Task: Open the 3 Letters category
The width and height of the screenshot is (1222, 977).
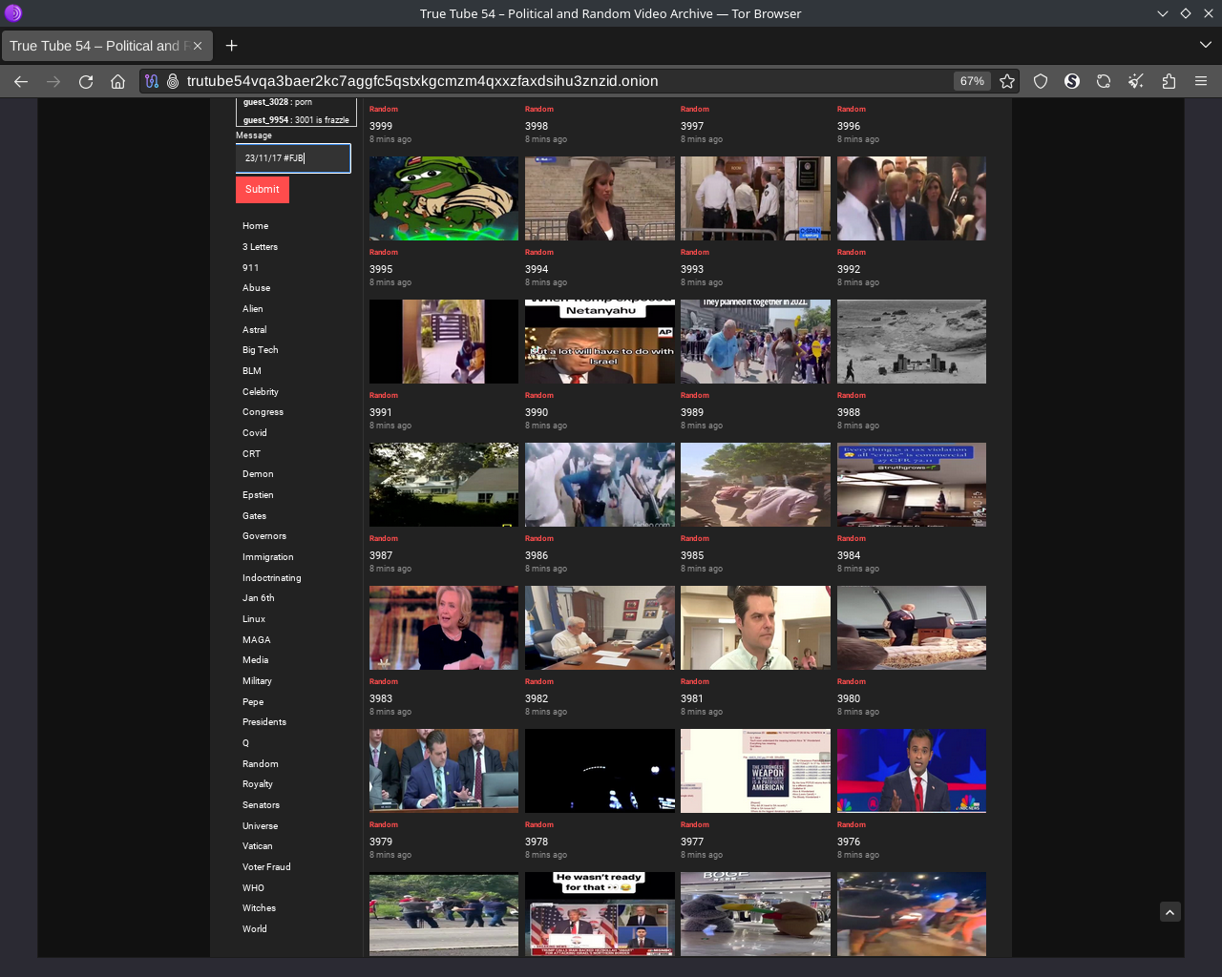Action: 260,247
